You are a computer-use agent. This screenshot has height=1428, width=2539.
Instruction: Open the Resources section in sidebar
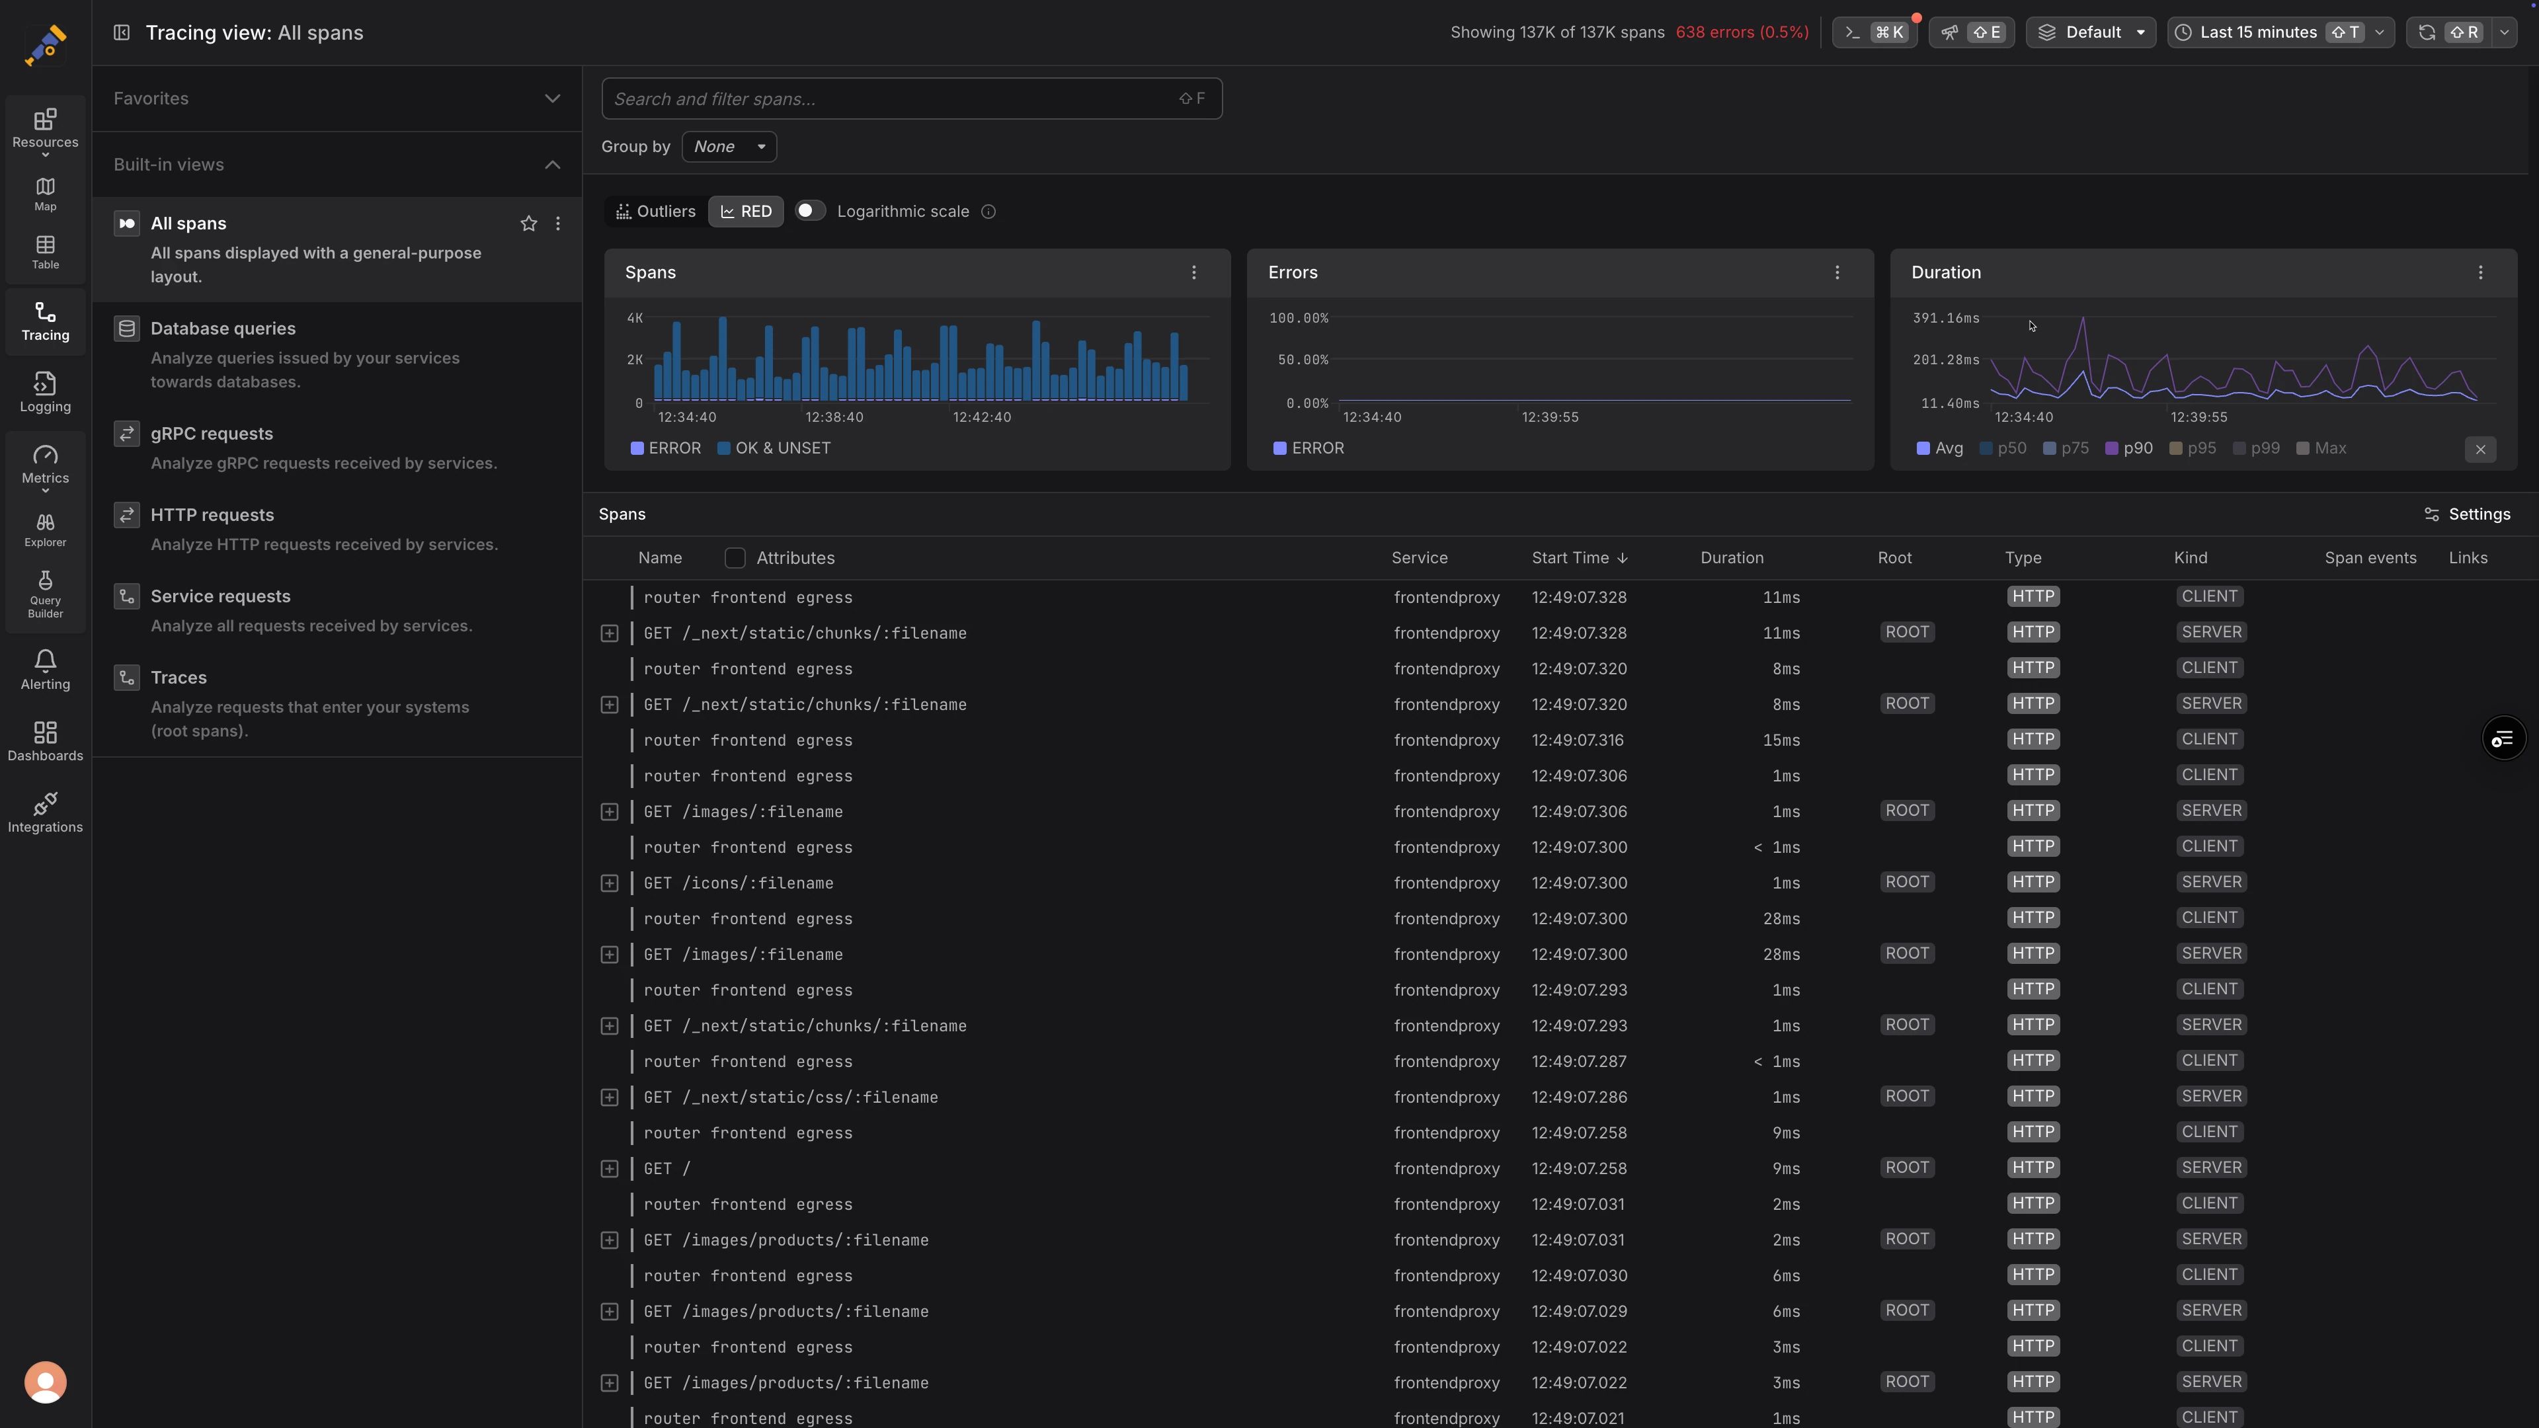click(44, 129)
